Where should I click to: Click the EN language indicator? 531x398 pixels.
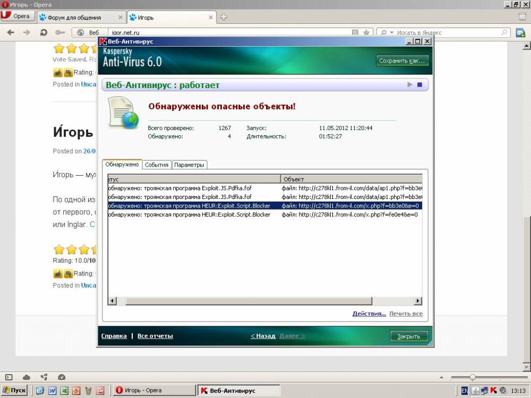tap(465, 391)
